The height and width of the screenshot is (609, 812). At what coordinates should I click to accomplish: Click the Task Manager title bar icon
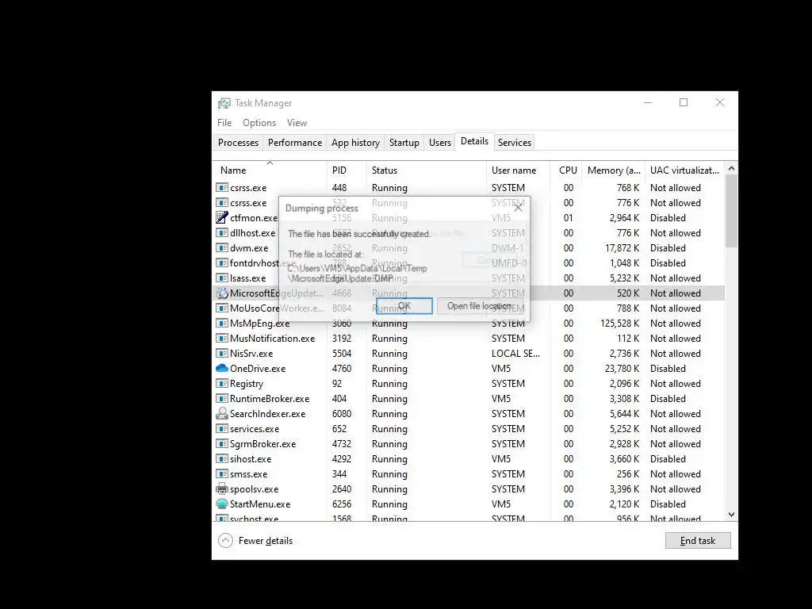[224, 103]
